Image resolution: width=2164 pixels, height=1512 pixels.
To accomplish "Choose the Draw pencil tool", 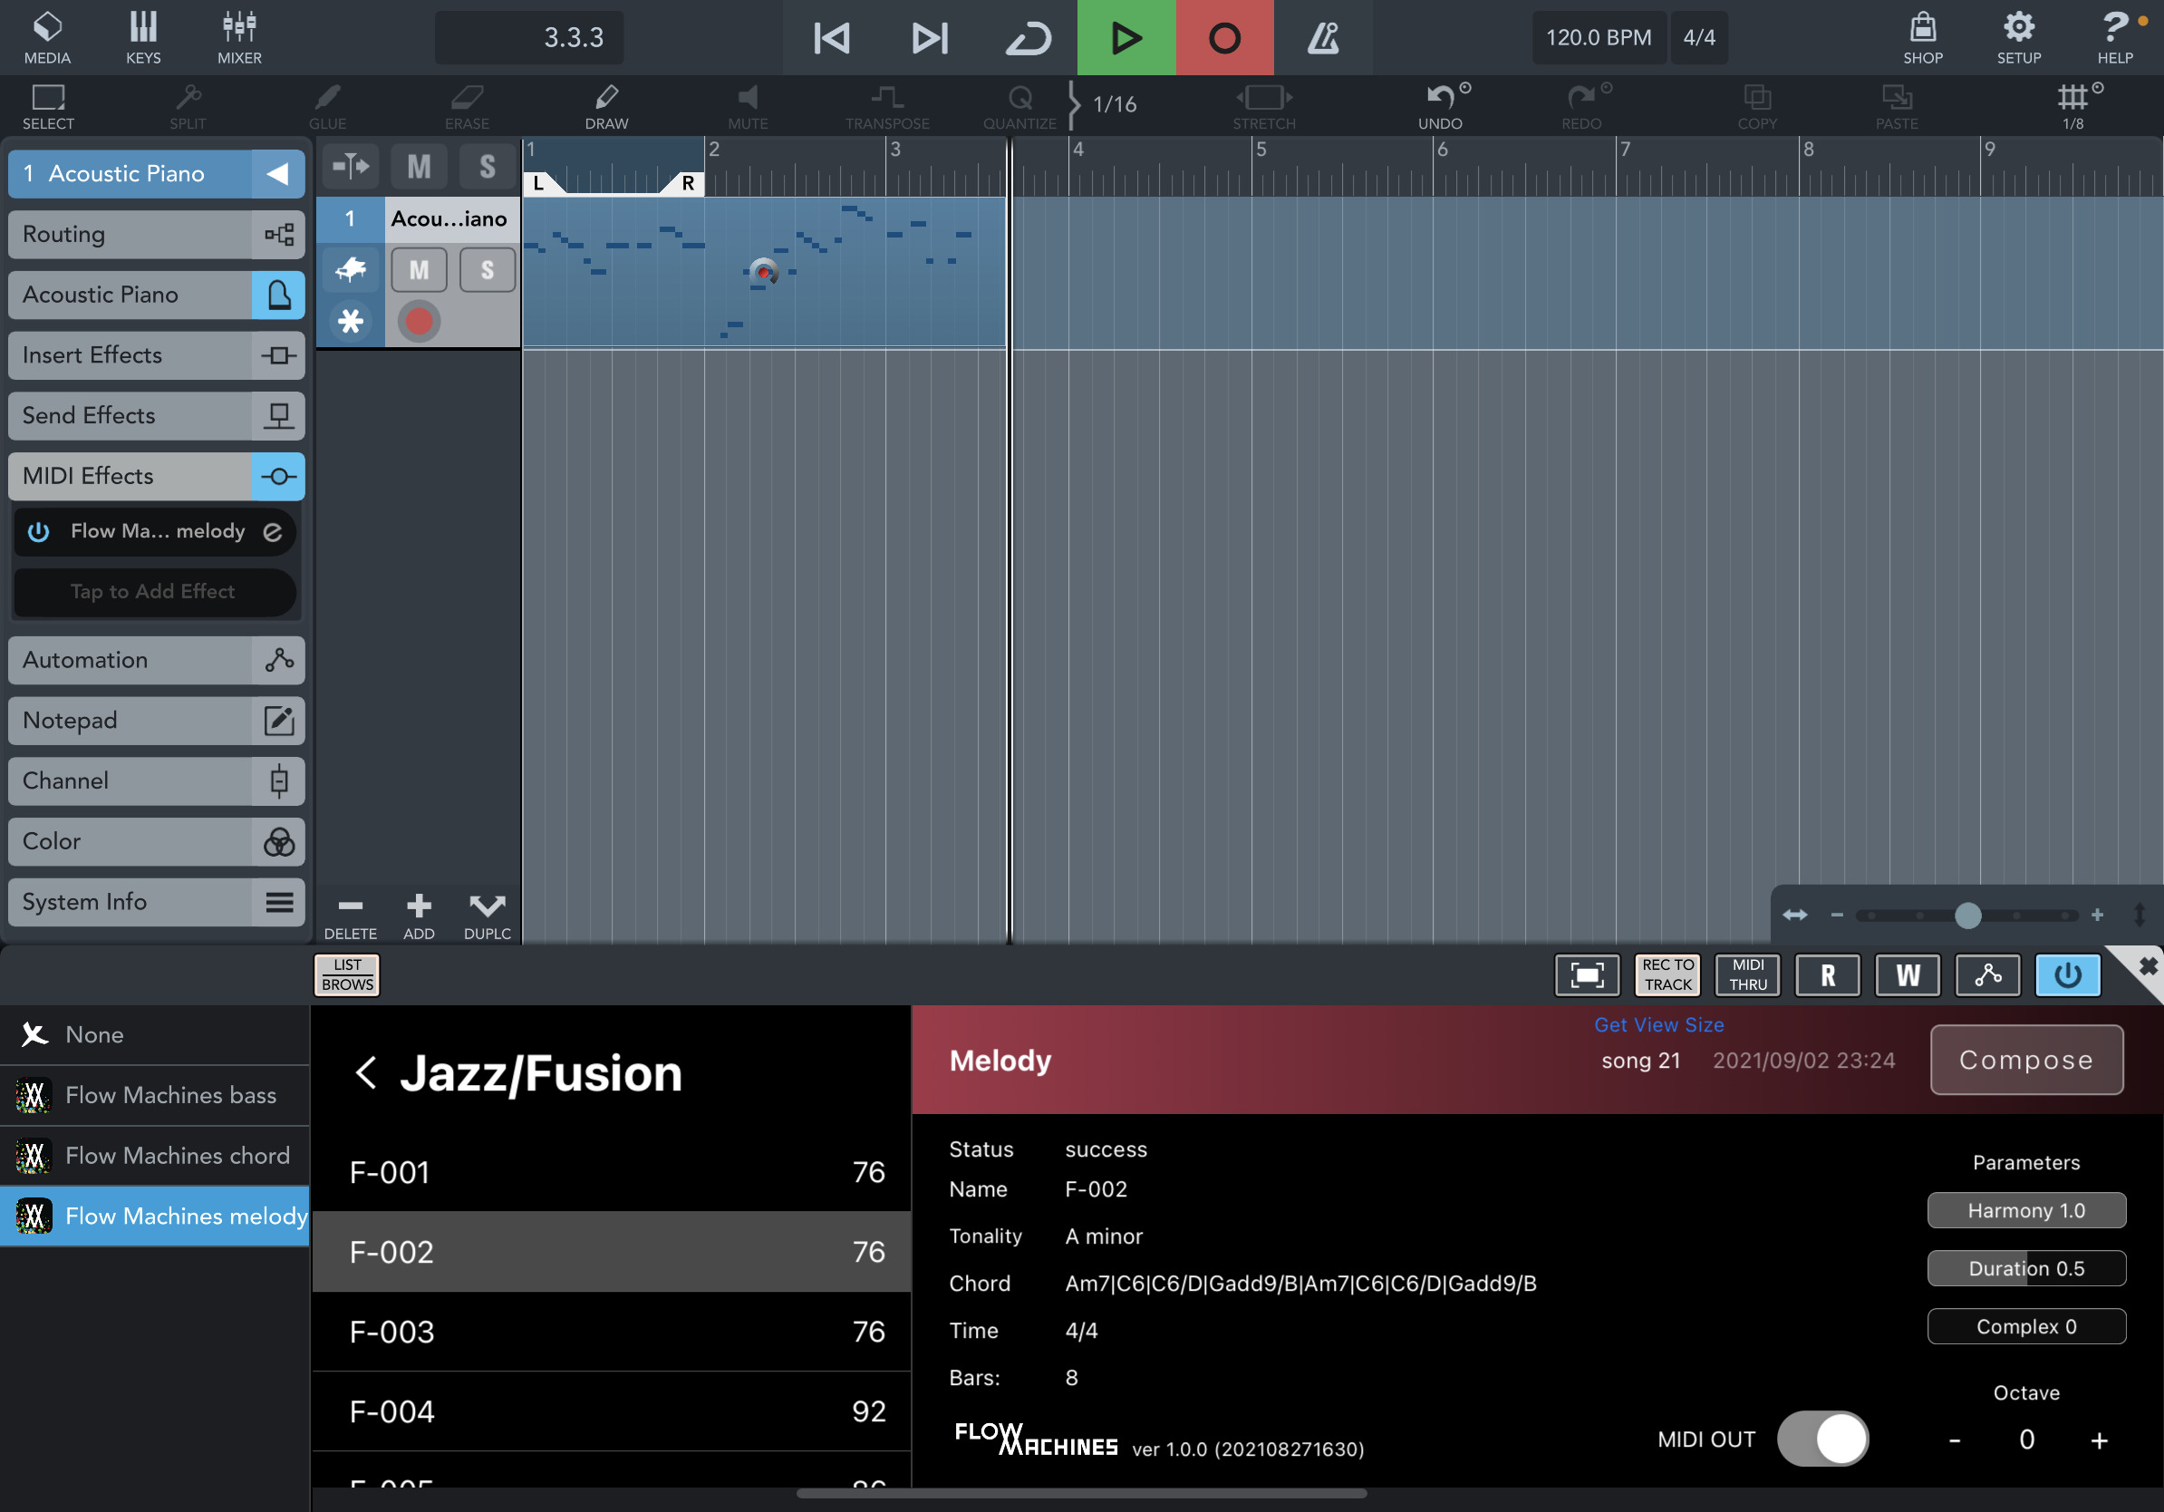I will (x=606, y=107).
